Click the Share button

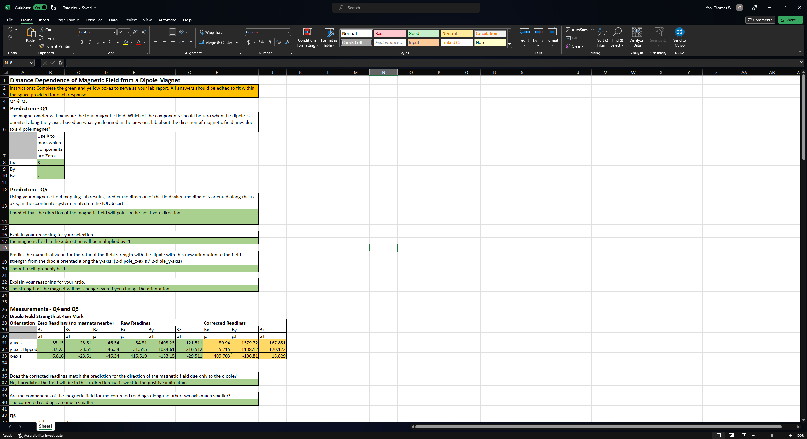tap(788, 20)
